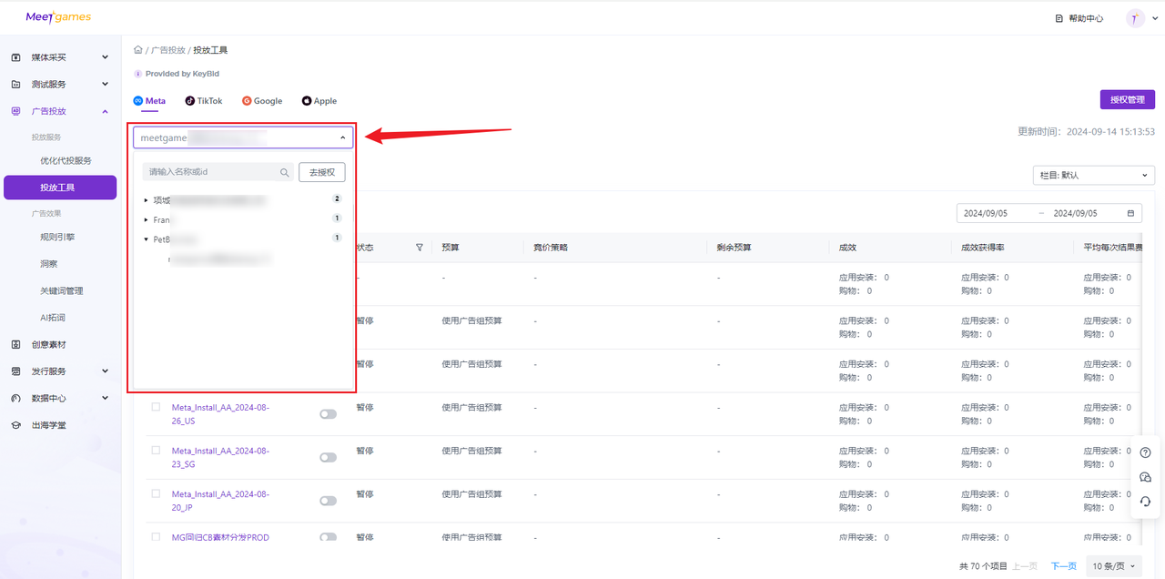Click the 竞价策略 column header
The image size is (1165, 579).
click(551, 248)
